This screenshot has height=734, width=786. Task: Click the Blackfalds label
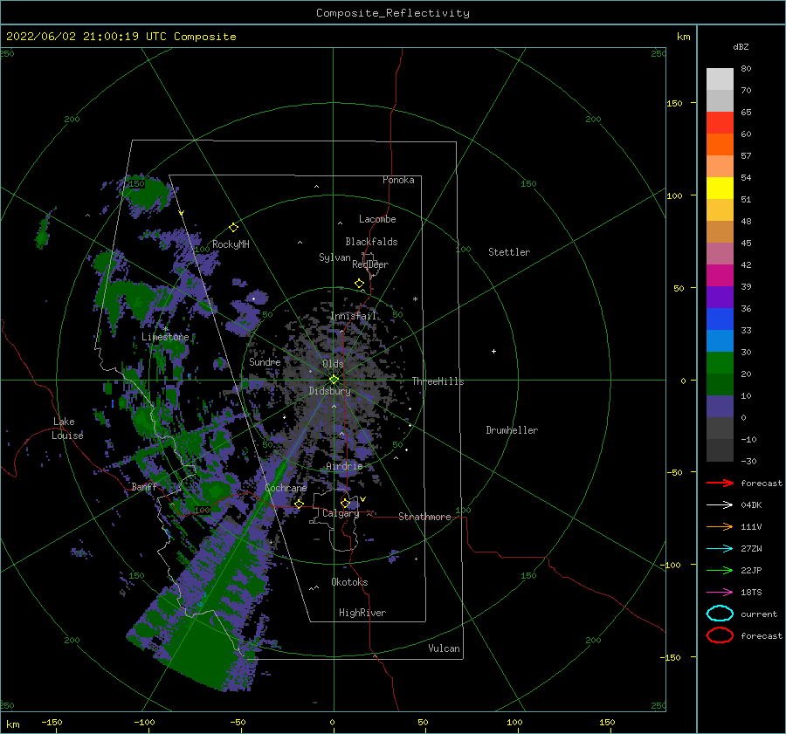tap(371, 242)
